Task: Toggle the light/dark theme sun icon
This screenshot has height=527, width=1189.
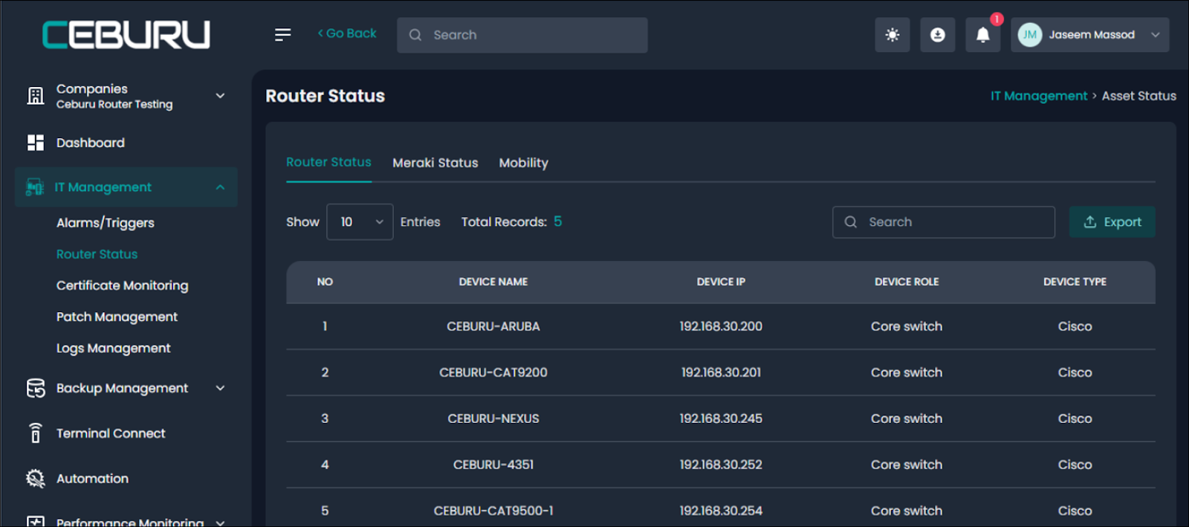Action: click(892, 35)
